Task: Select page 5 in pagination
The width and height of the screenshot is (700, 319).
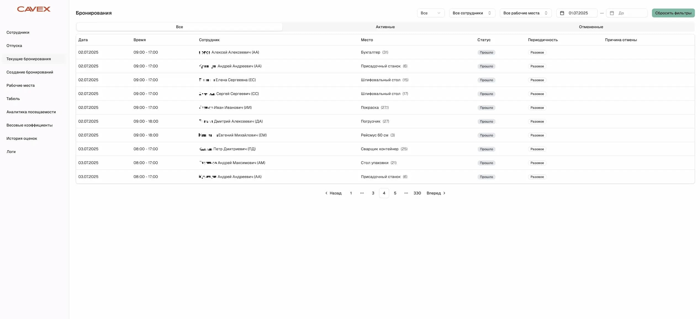Action: 395,193
